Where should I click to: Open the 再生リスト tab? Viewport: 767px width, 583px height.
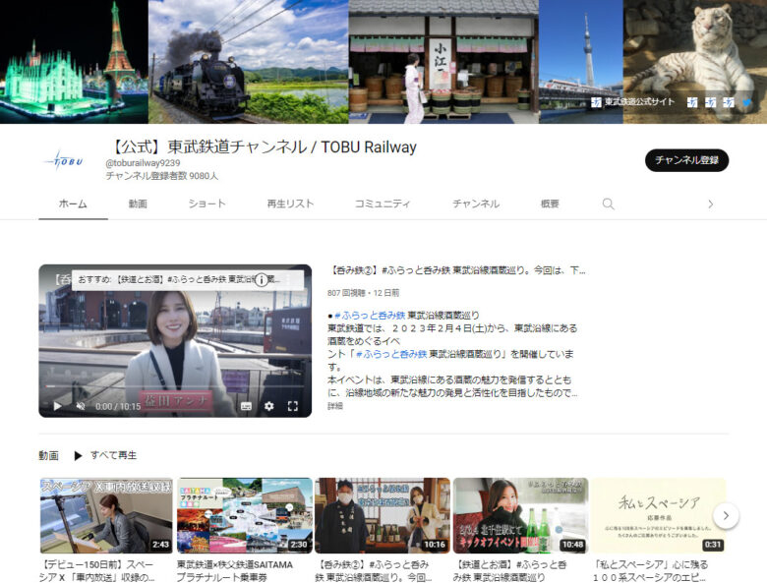290,204
